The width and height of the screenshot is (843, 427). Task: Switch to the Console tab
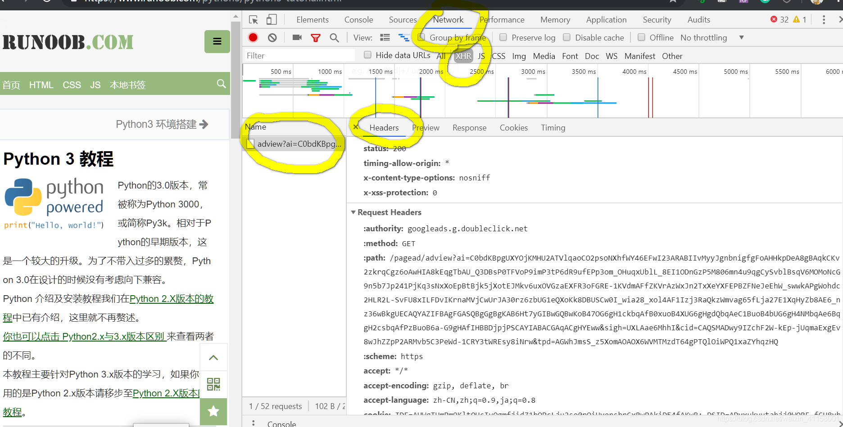[x=358, y=20]
